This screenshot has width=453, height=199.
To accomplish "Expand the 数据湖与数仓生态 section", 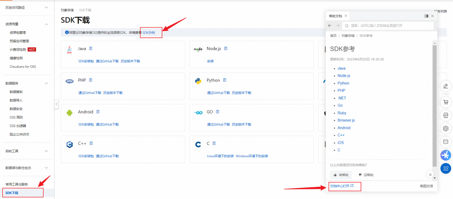I will point(46,168).
